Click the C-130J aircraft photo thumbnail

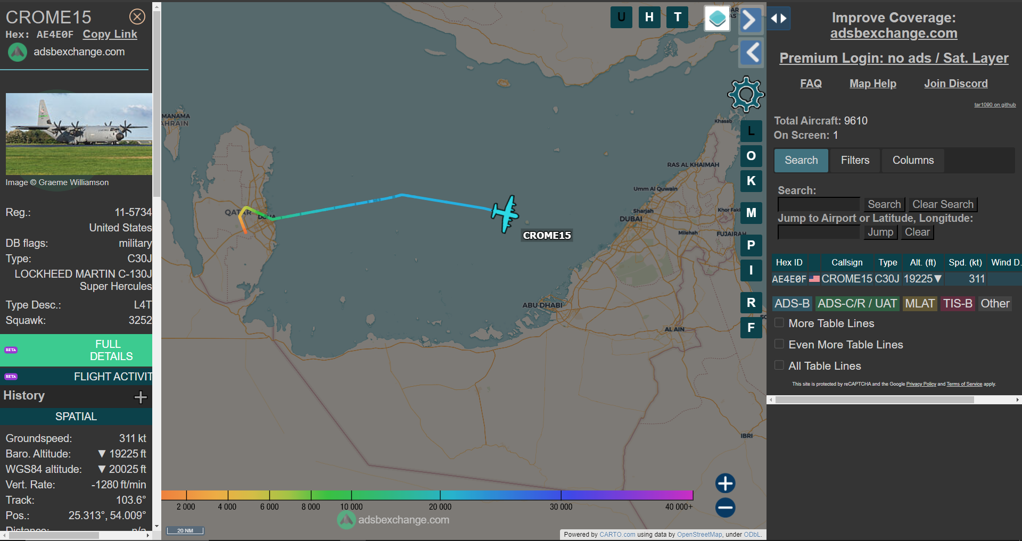(x=79, y=134)
